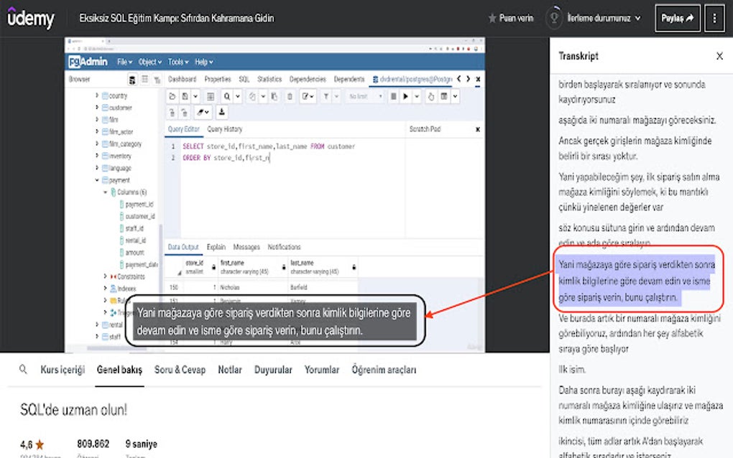Switch to the Query History tab
This screenshot has width=733, height=458.
coord(224,129)
